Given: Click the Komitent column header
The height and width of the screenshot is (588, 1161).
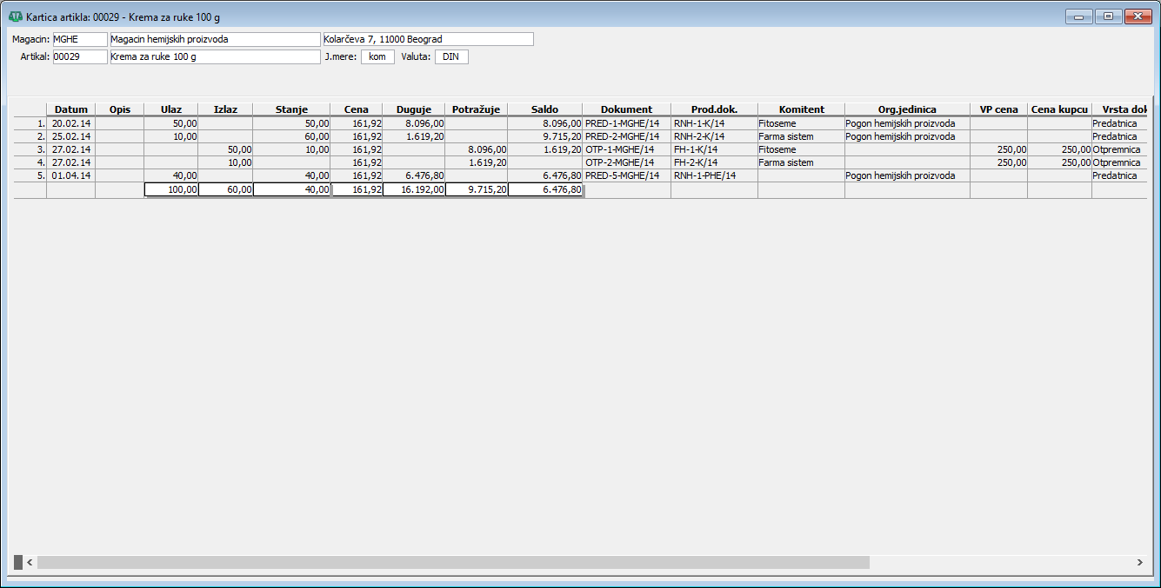Looking at the screenshot, I should 801,109.
